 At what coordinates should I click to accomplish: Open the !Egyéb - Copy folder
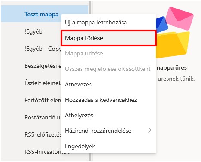43,49
